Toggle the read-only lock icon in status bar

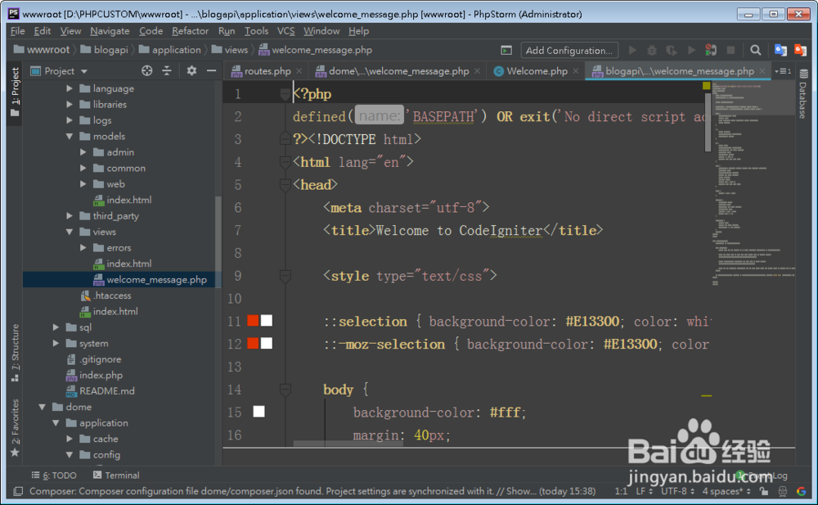[764, 491]
